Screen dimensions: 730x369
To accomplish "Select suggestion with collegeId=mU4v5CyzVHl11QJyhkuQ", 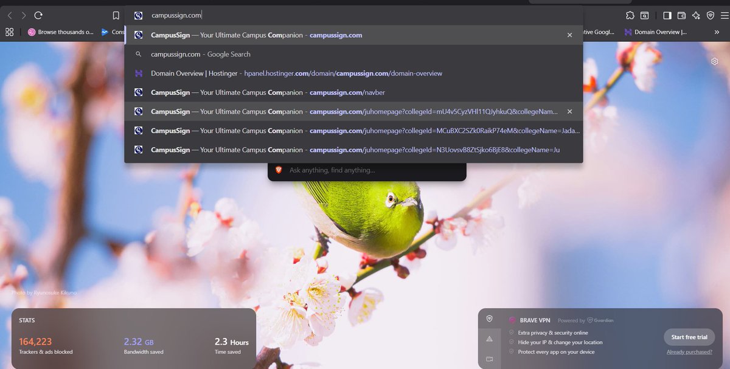I will click(353, 111).
